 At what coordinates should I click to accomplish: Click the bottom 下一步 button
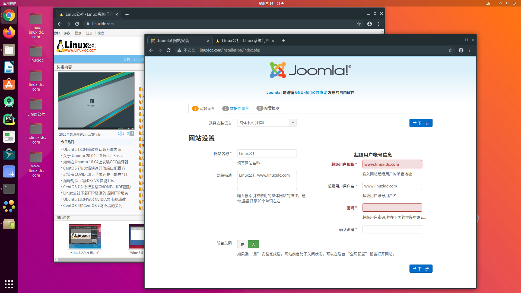click(421, 269)
